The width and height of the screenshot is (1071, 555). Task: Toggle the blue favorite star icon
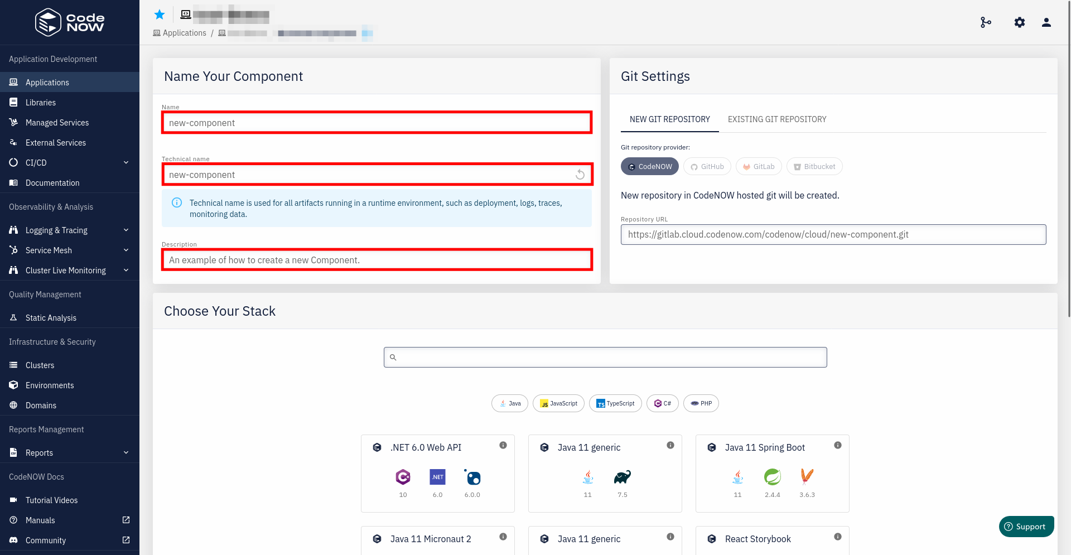point(160,15)
